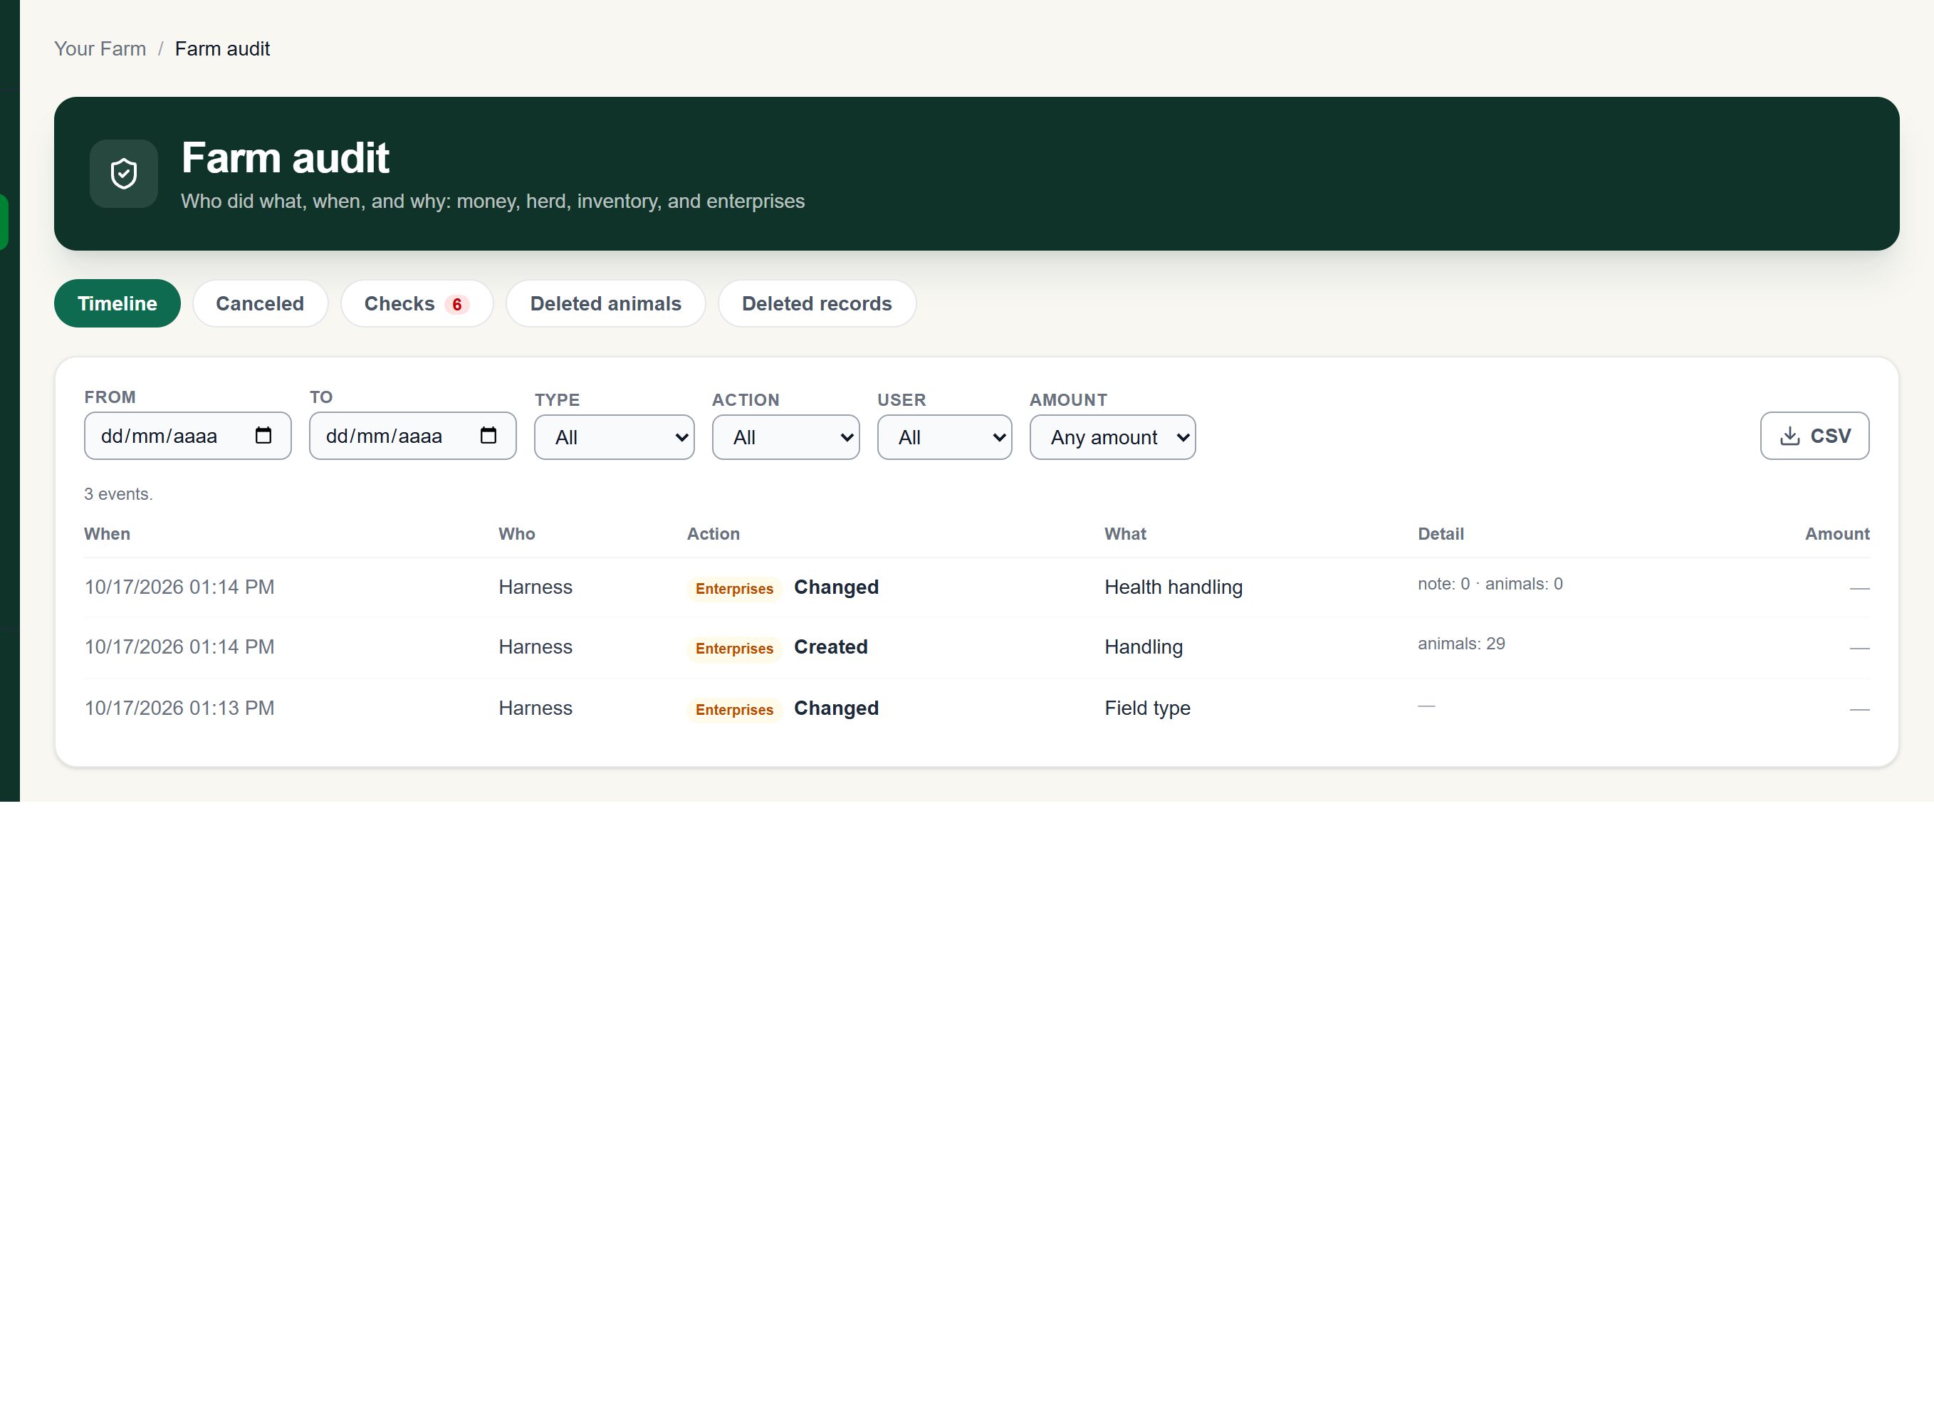Click the 10/17/2026 01:13 PM timestamp

coord(179,708)
